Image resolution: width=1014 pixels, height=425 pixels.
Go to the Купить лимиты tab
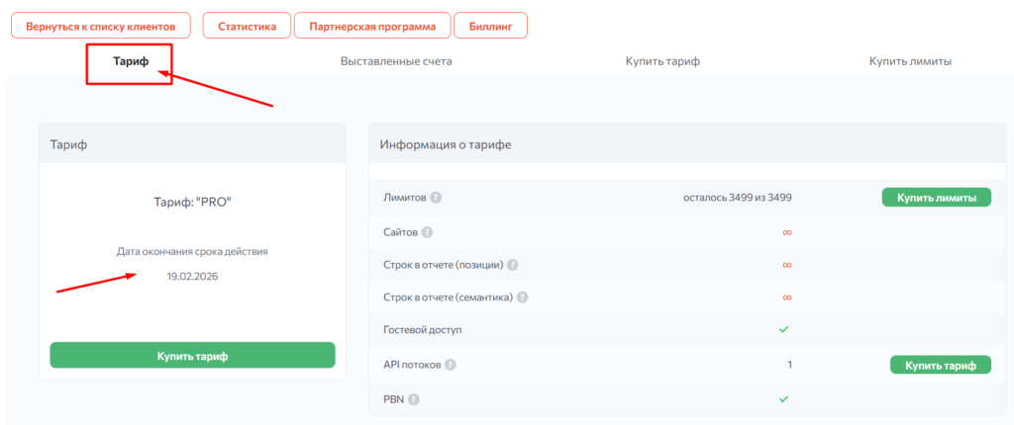pos(910,61)
